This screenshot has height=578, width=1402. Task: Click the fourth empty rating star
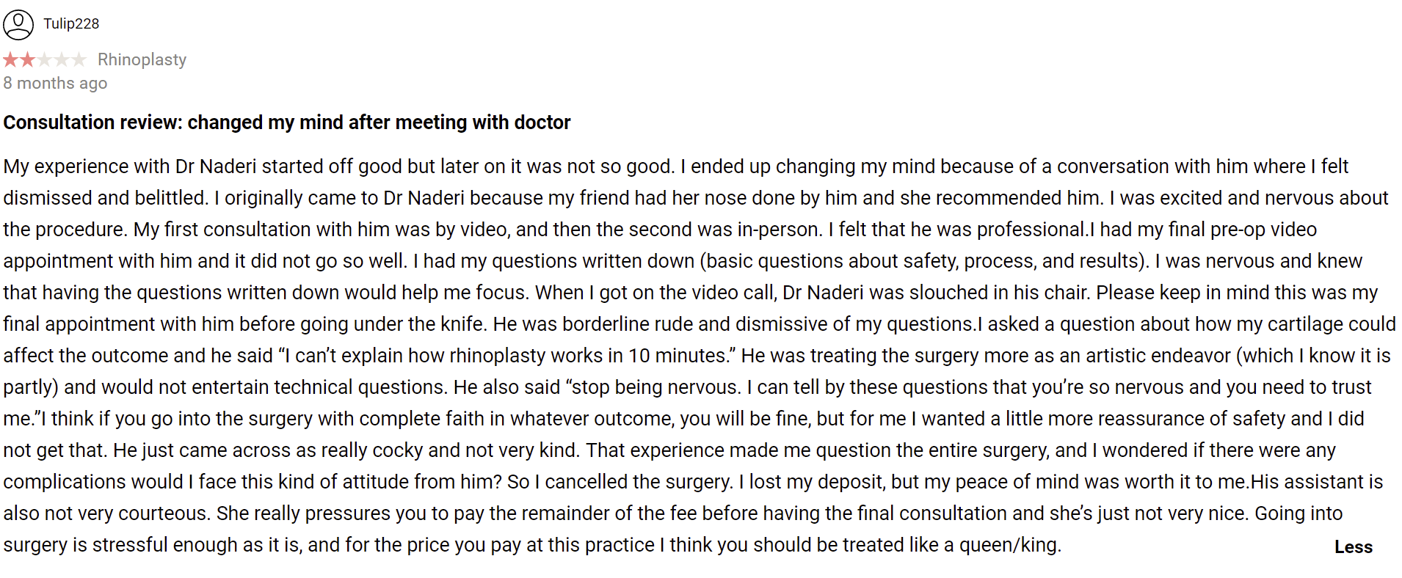62,59
